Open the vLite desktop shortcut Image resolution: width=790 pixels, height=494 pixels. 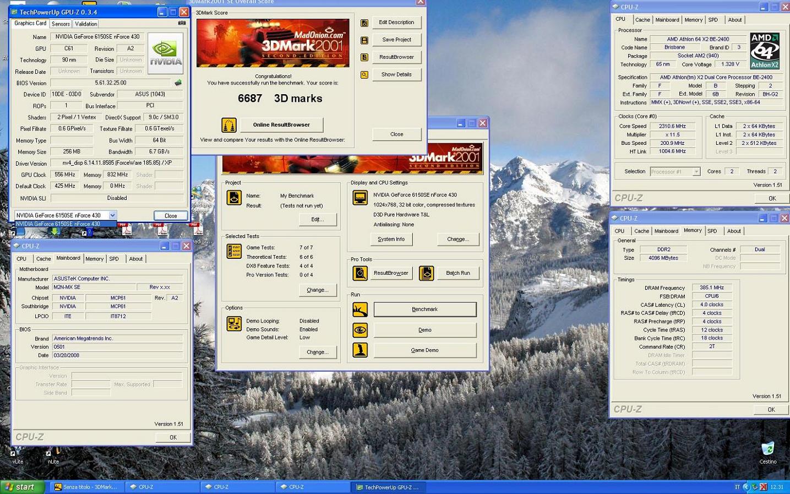18,455
